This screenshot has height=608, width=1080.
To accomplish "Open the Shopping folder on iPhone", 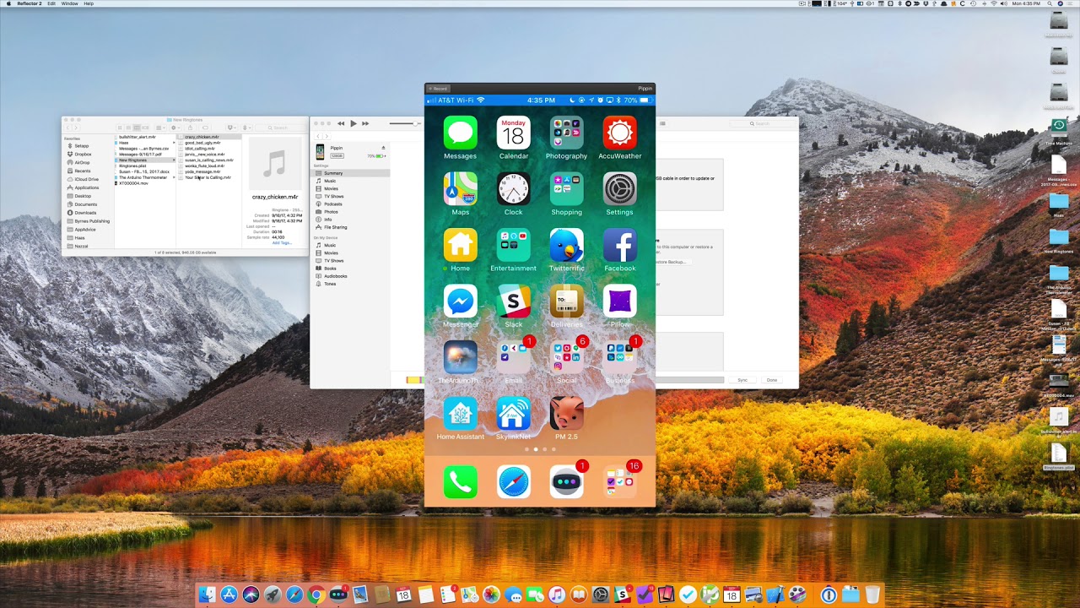I will [566, 189].
